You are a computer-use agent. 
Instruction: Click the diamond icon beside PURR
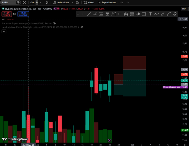tap(18, 3)
